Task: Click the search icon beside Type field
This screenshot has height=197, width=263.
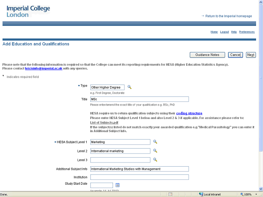Action: click(x=129, y=87)
